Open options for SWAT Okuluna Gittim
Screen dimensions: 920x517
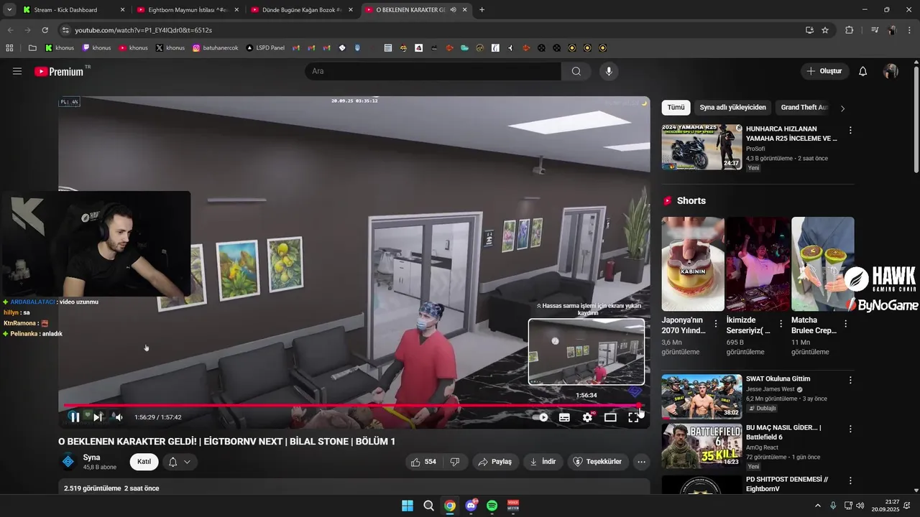click(850, 380)
